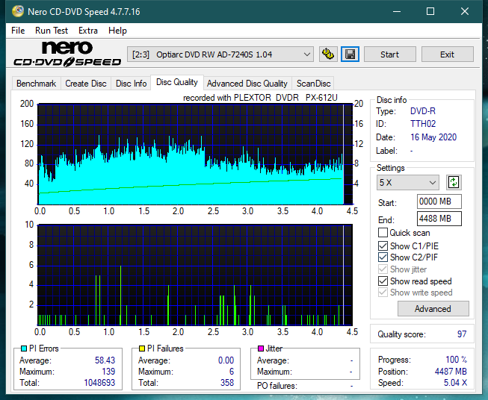The width and height of the screenshot is (488, 400).
Task: Click the cyan PI Errors color swatch
Action: 24,349
